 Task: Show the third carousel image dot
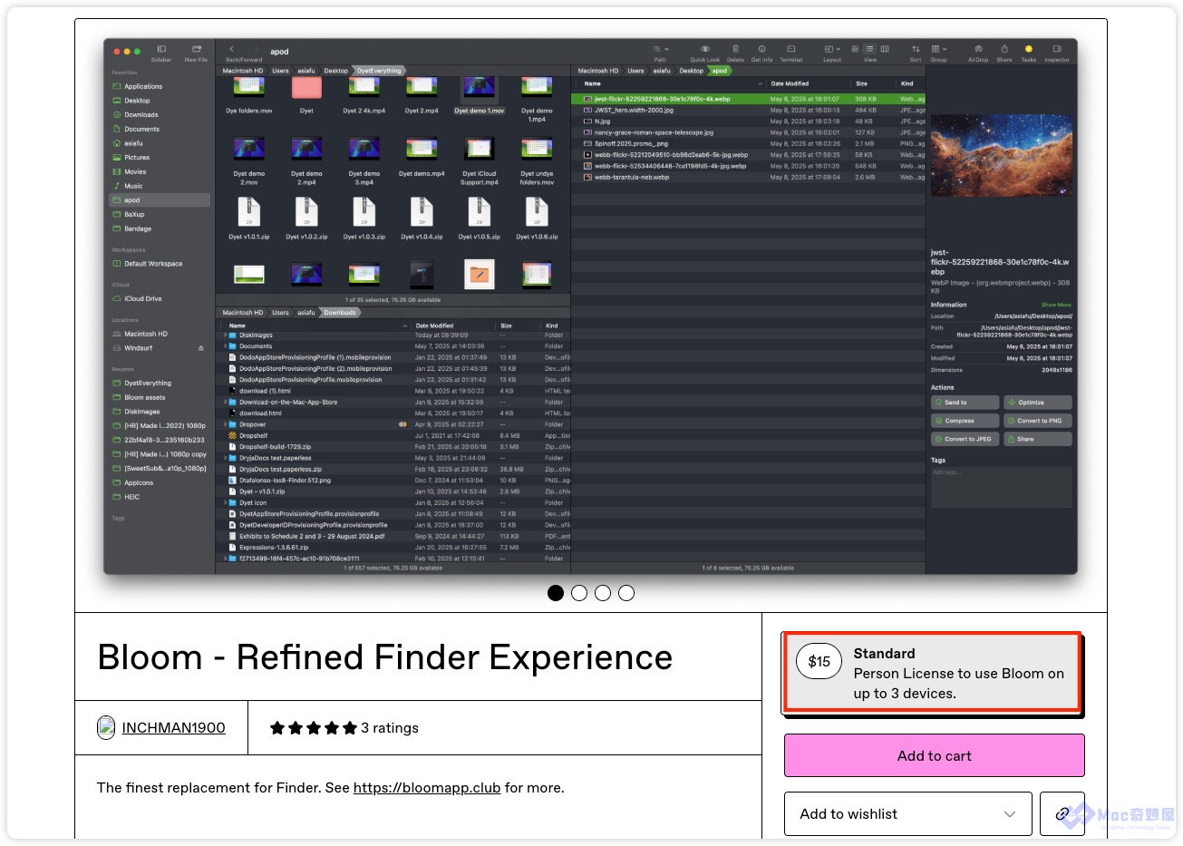click(x=603, y=593)
